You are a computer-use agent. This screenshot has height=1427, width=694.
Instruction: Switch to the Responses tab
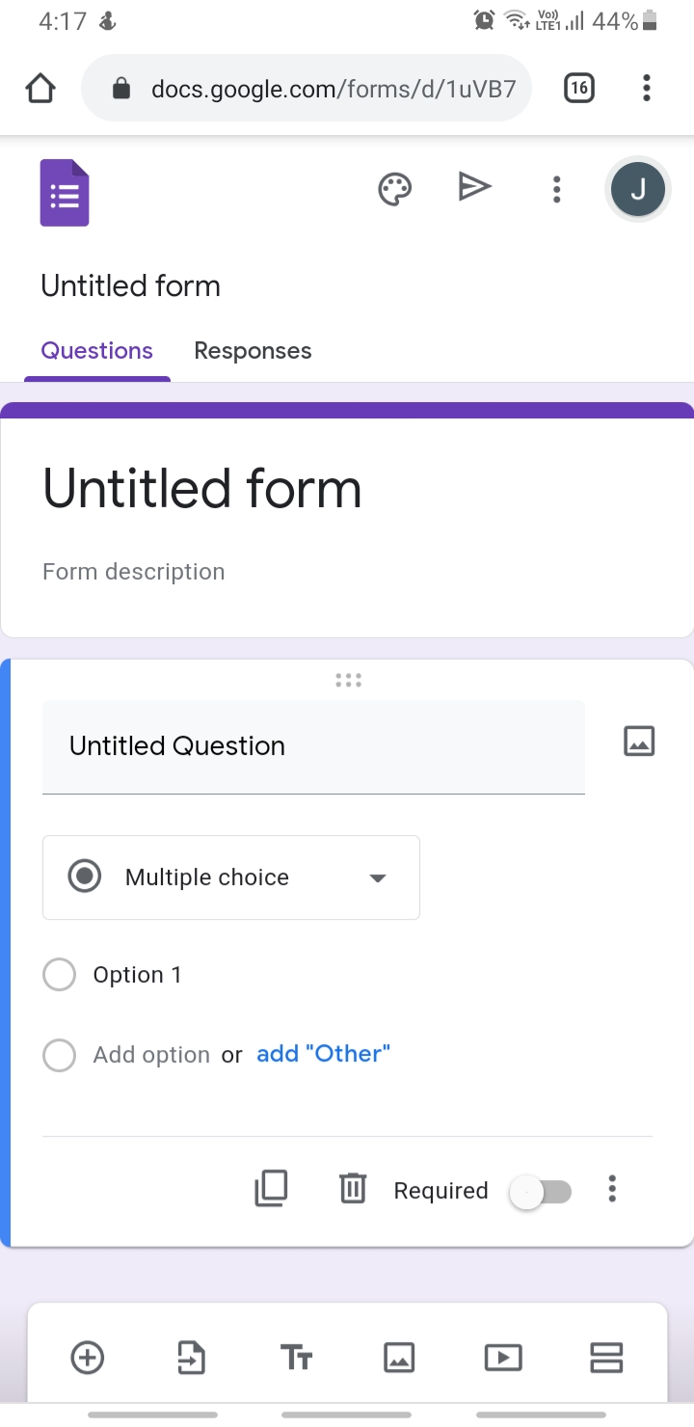coord(253,350)
